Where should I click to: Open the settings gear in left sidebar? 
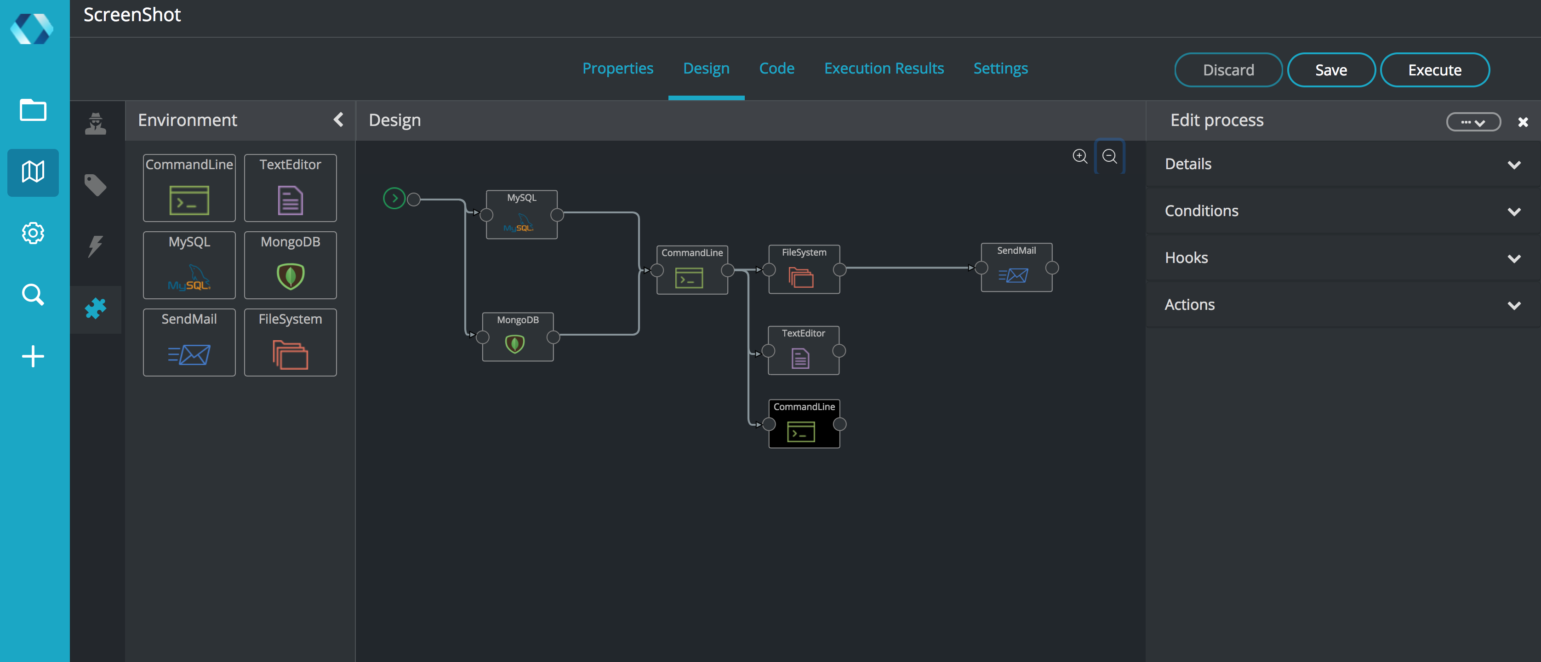click(x=33, y=233)
